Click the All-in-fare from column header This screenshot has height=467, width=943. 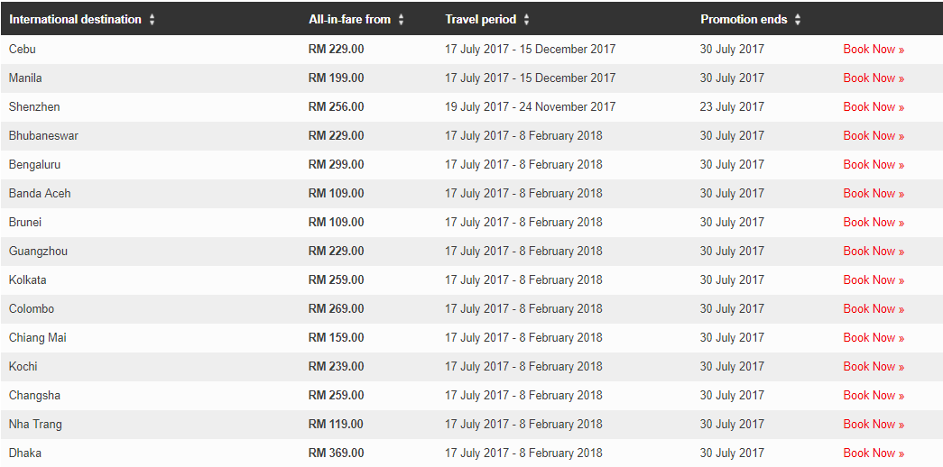coord(349,19)
